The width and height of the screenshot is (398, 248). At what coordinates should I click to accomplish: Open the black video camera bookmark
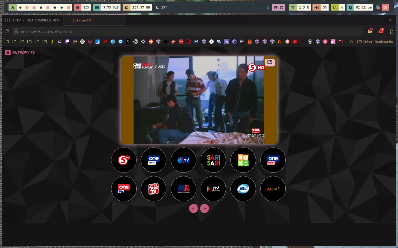[166, 42]
